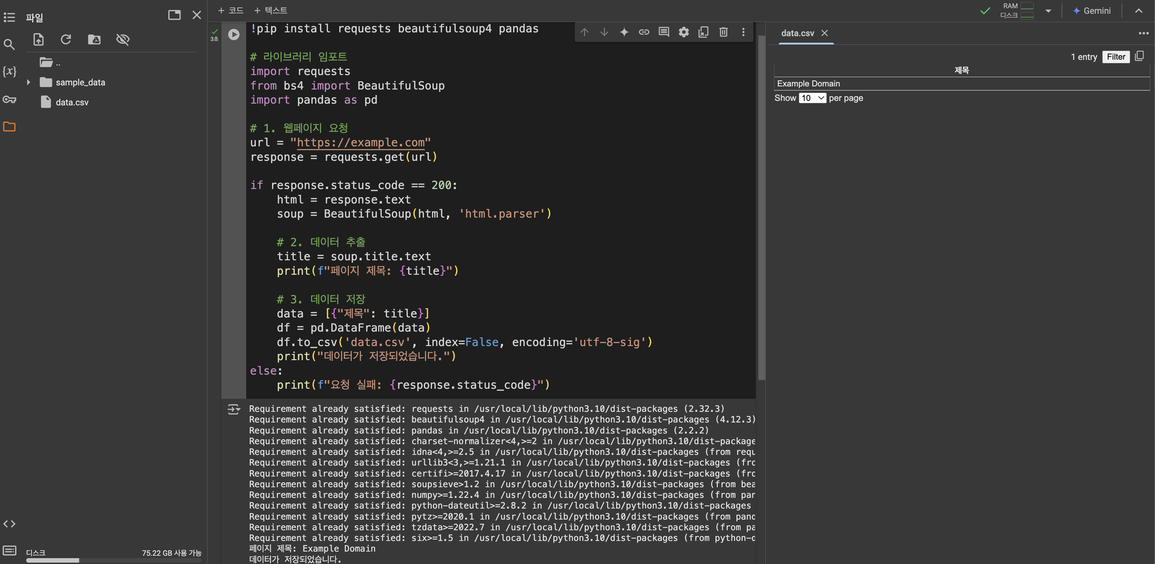
Task: Add a new code cell
Action: [230, 10]
